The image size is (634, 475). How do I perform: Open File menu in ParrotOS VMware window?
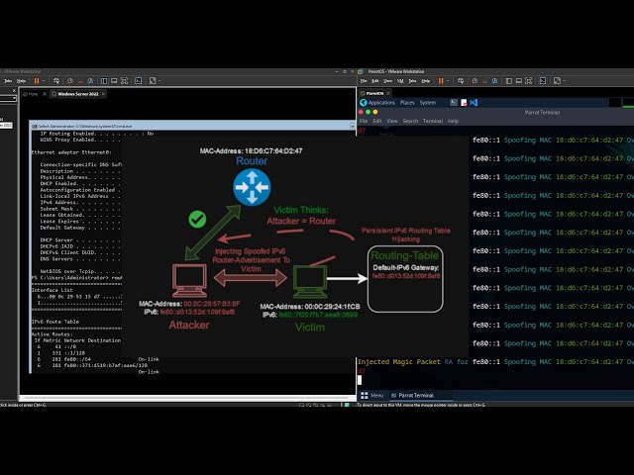tap(364, 81)
